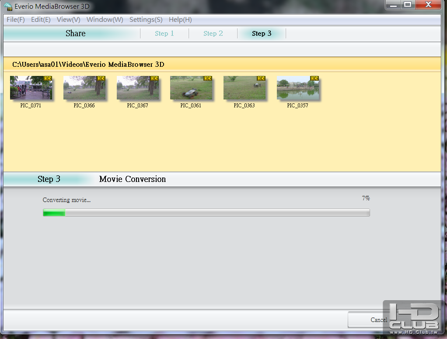Go to the Step 1 tab
447x339 pixels.
(x=164, y=34)
